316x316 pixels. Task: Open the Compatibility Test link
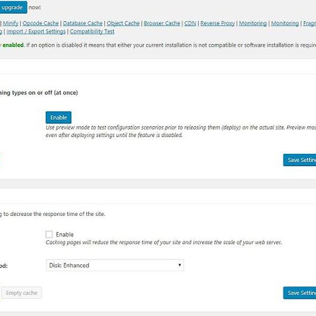point(92,32)
